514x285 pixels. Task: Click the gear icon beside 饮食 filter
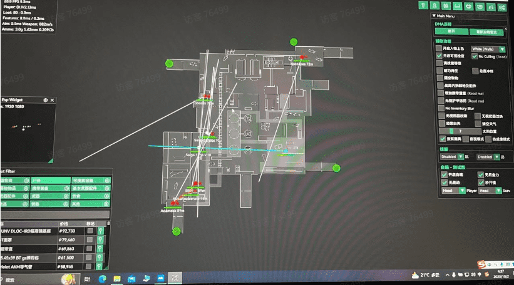coord(108,196)
